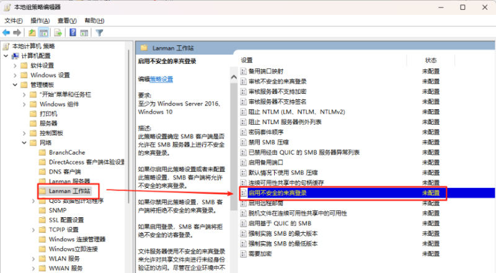The width and height of the screenshot is (496, 273).
Task: Click the 状态 column header
Action: tap(431, 60)
